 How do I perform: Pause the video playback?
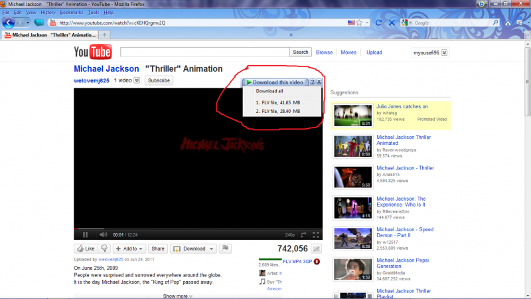86,235
